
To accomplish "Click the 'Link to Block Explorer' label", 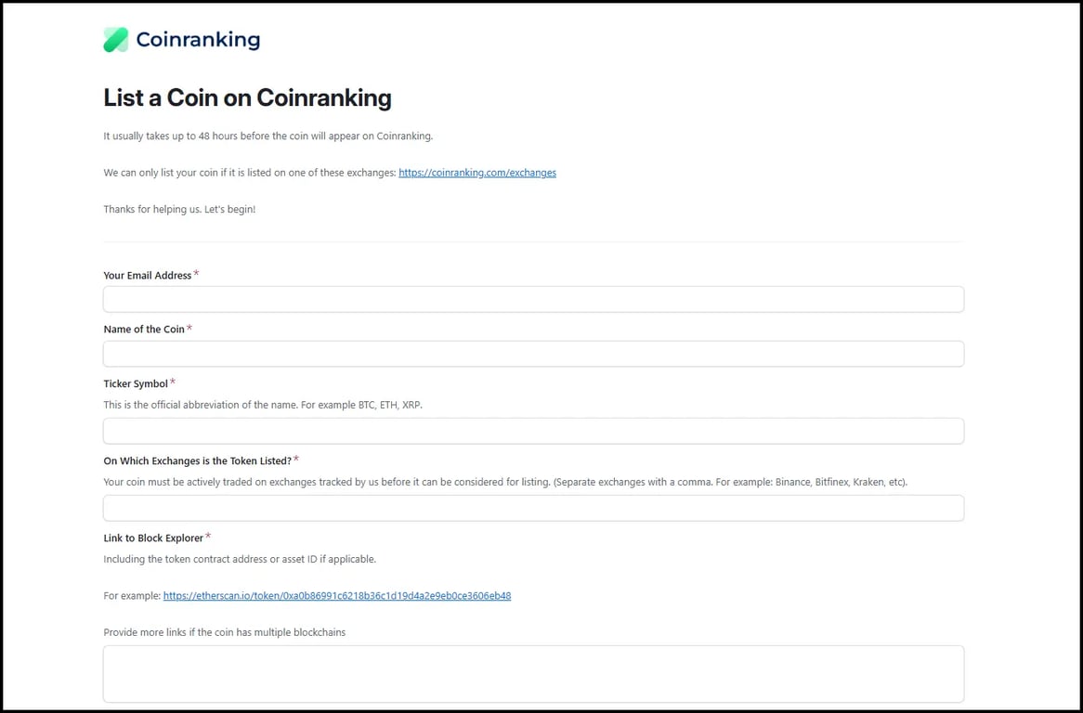I will [153, 538].
